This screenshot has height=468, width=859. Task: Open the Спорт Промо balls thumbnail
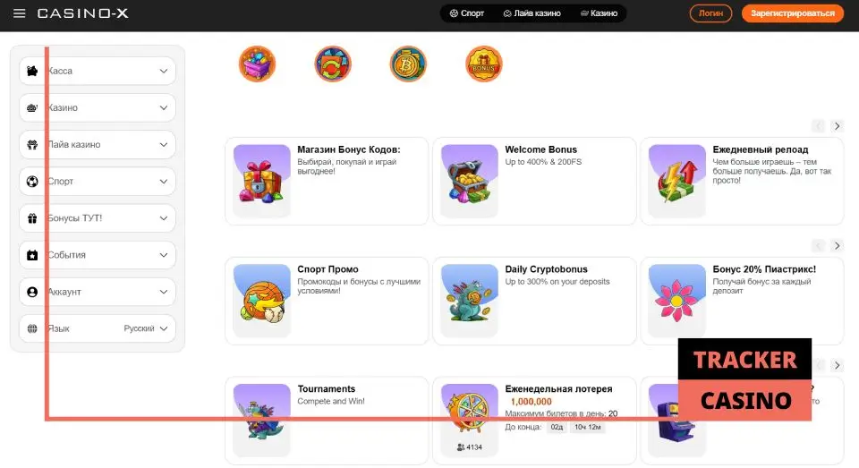tap(262, 301)
